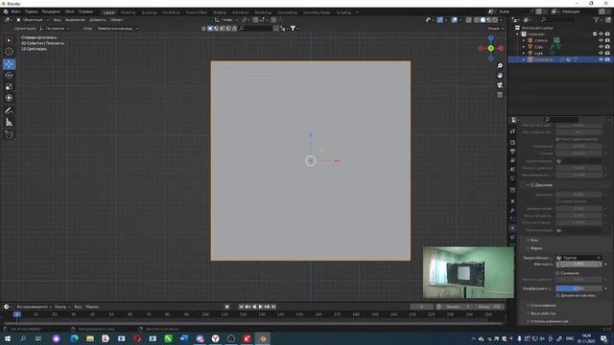This screenshot has width=614, height=345.
Task: Open the Файл menu
Action: point(15,11)
